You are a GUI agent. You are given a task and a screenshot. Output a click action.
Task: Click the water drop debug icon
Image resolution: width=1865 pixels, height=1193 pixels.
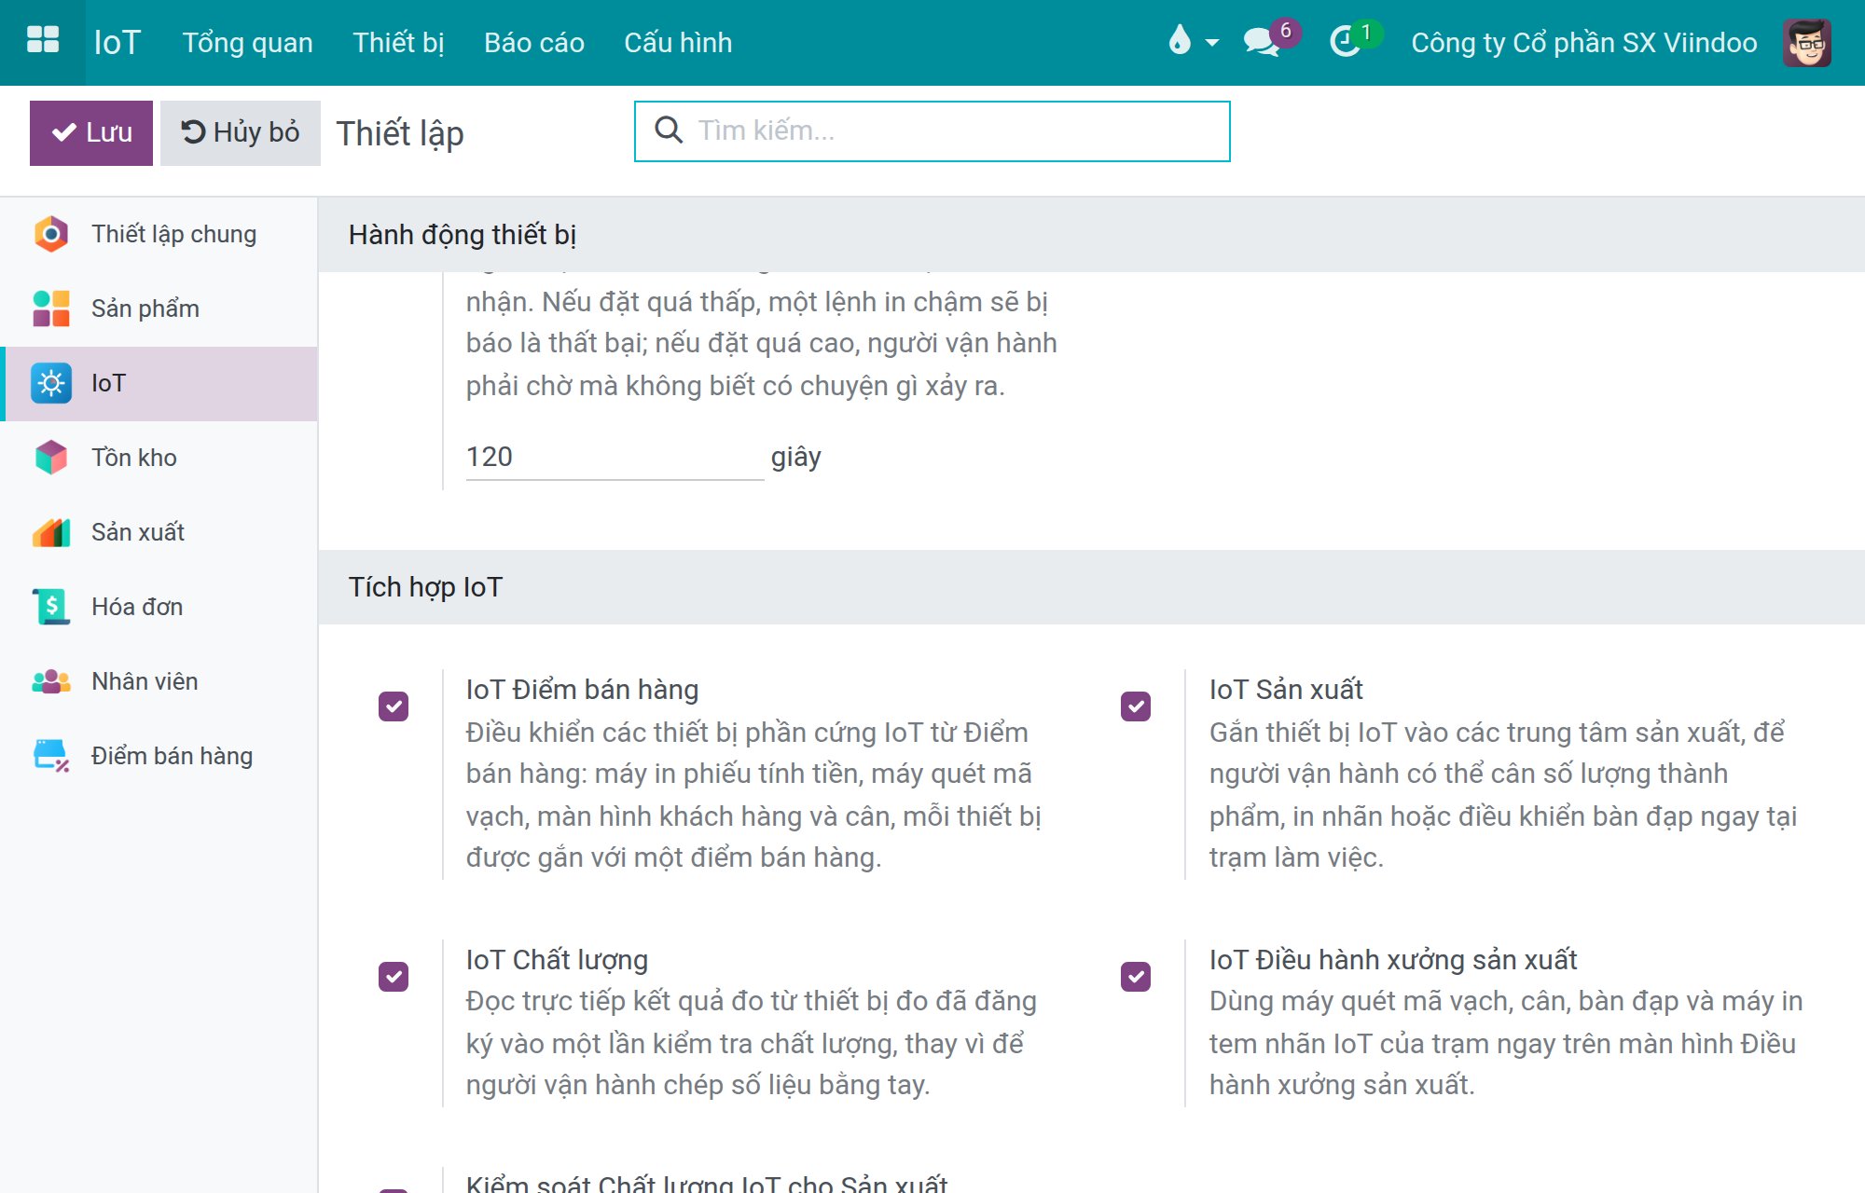point(1180,40)
